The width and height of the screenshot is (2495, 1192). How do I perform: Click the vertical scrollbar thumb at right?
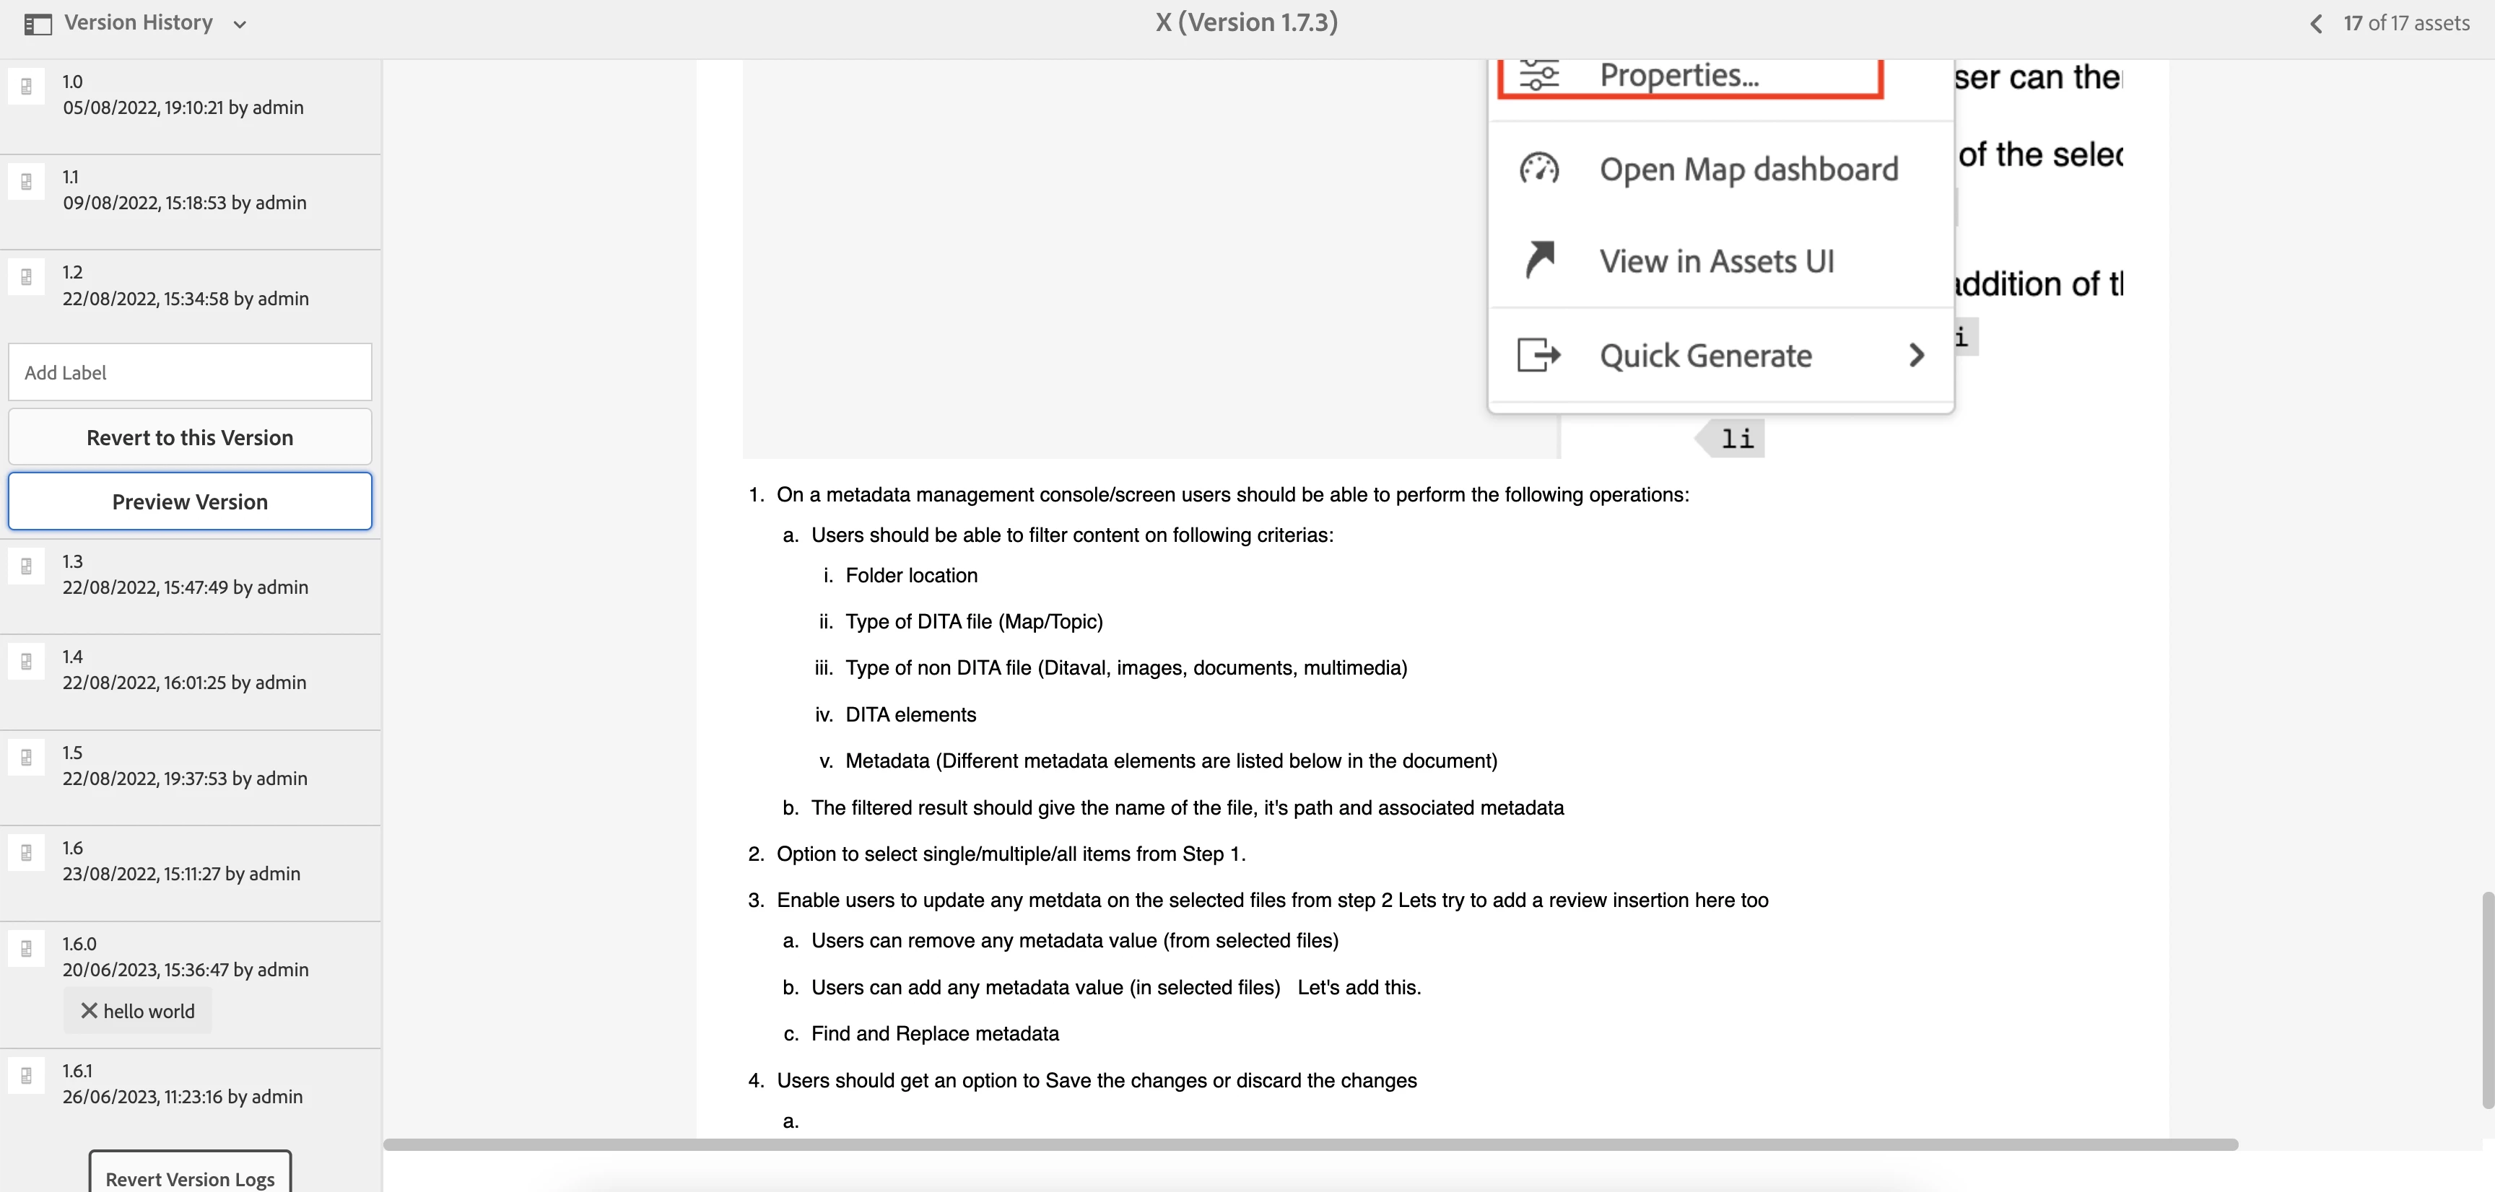pyautogui.click(x=2487, y=999)
